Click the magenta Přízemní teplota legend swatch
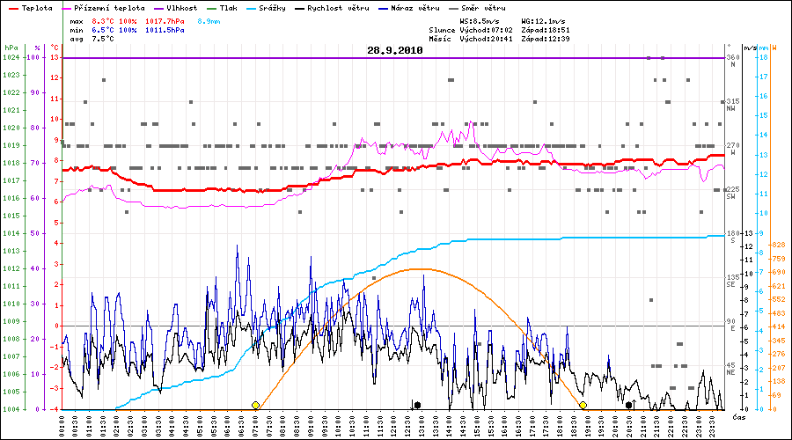 66,9
